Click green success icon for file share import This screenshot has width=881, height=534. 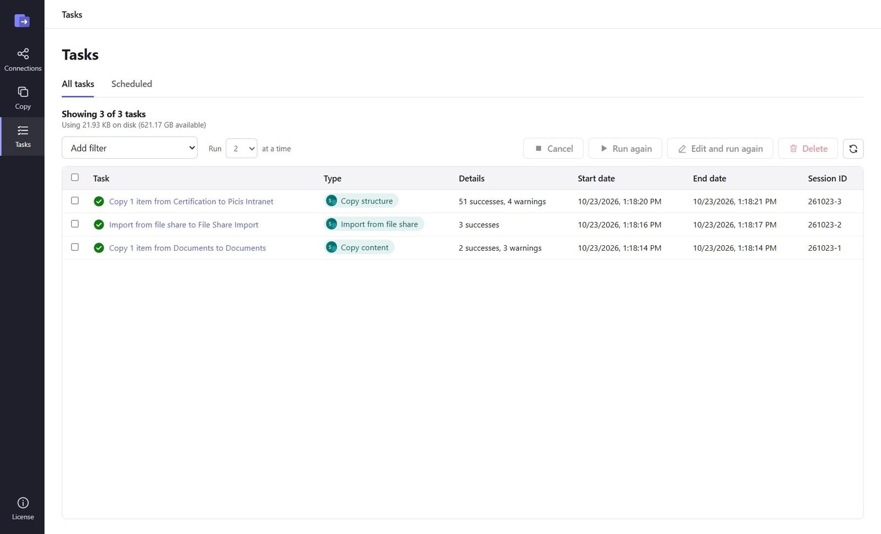[99, 225]
